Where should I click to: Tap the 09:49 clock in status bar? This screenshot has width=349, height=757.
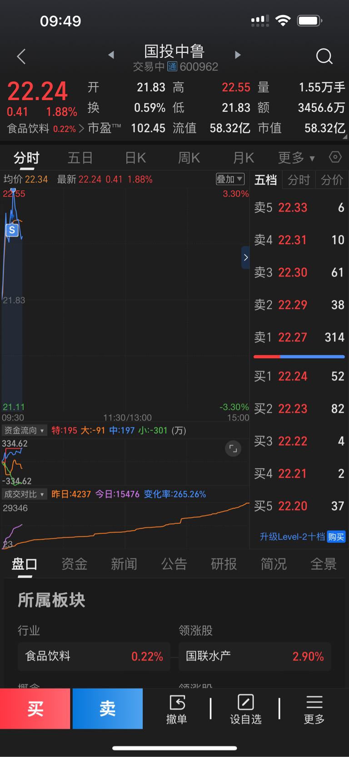[x=60, y=21]
